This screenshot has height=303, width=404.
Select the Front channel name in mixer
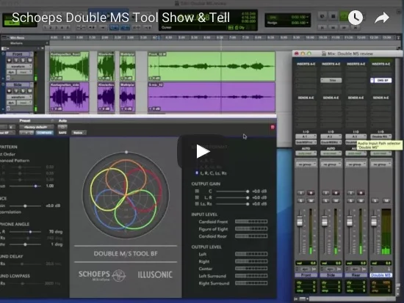[306, 275]
